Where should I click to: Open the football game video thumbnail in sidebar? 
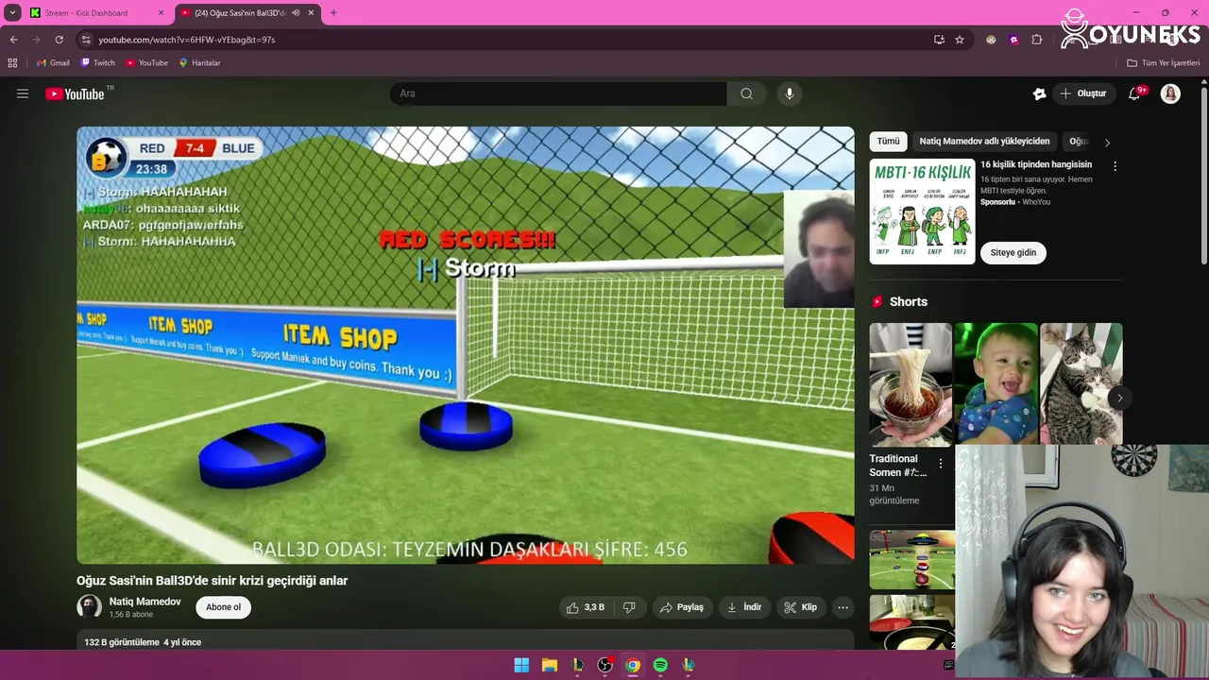point(912,559)
